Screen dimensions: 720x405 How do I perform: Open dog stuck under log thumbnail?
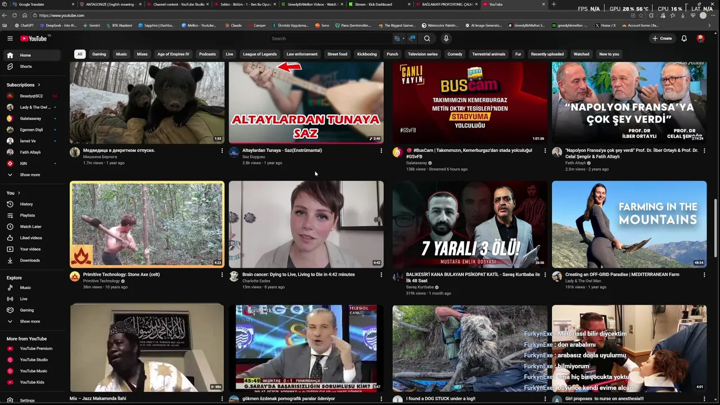[x=470, y=349]
